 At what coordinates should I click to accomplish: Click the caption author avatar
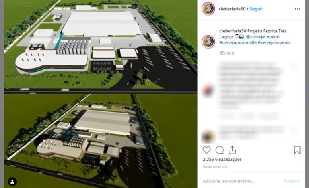(208, 42)
